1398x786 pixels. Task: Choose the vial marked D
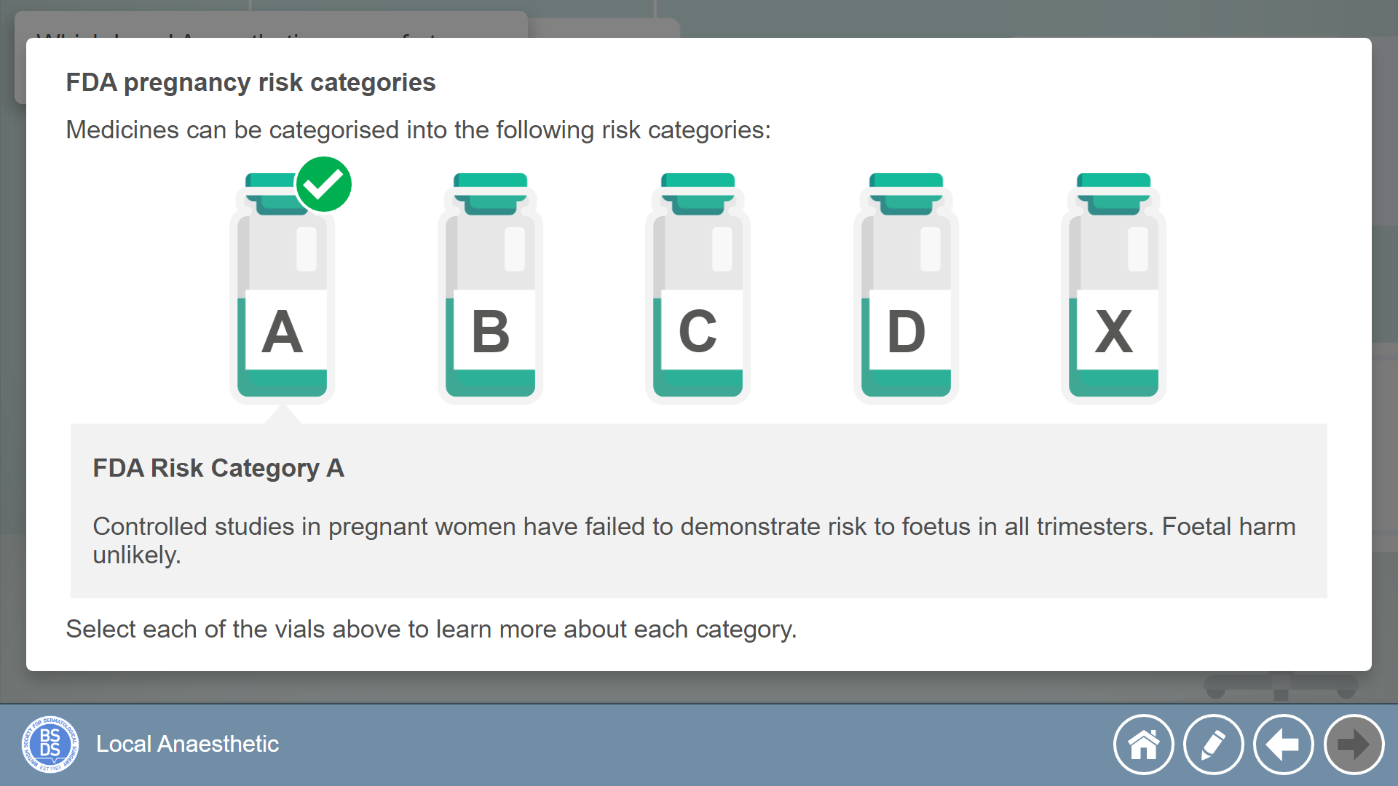tap(906, 288)
